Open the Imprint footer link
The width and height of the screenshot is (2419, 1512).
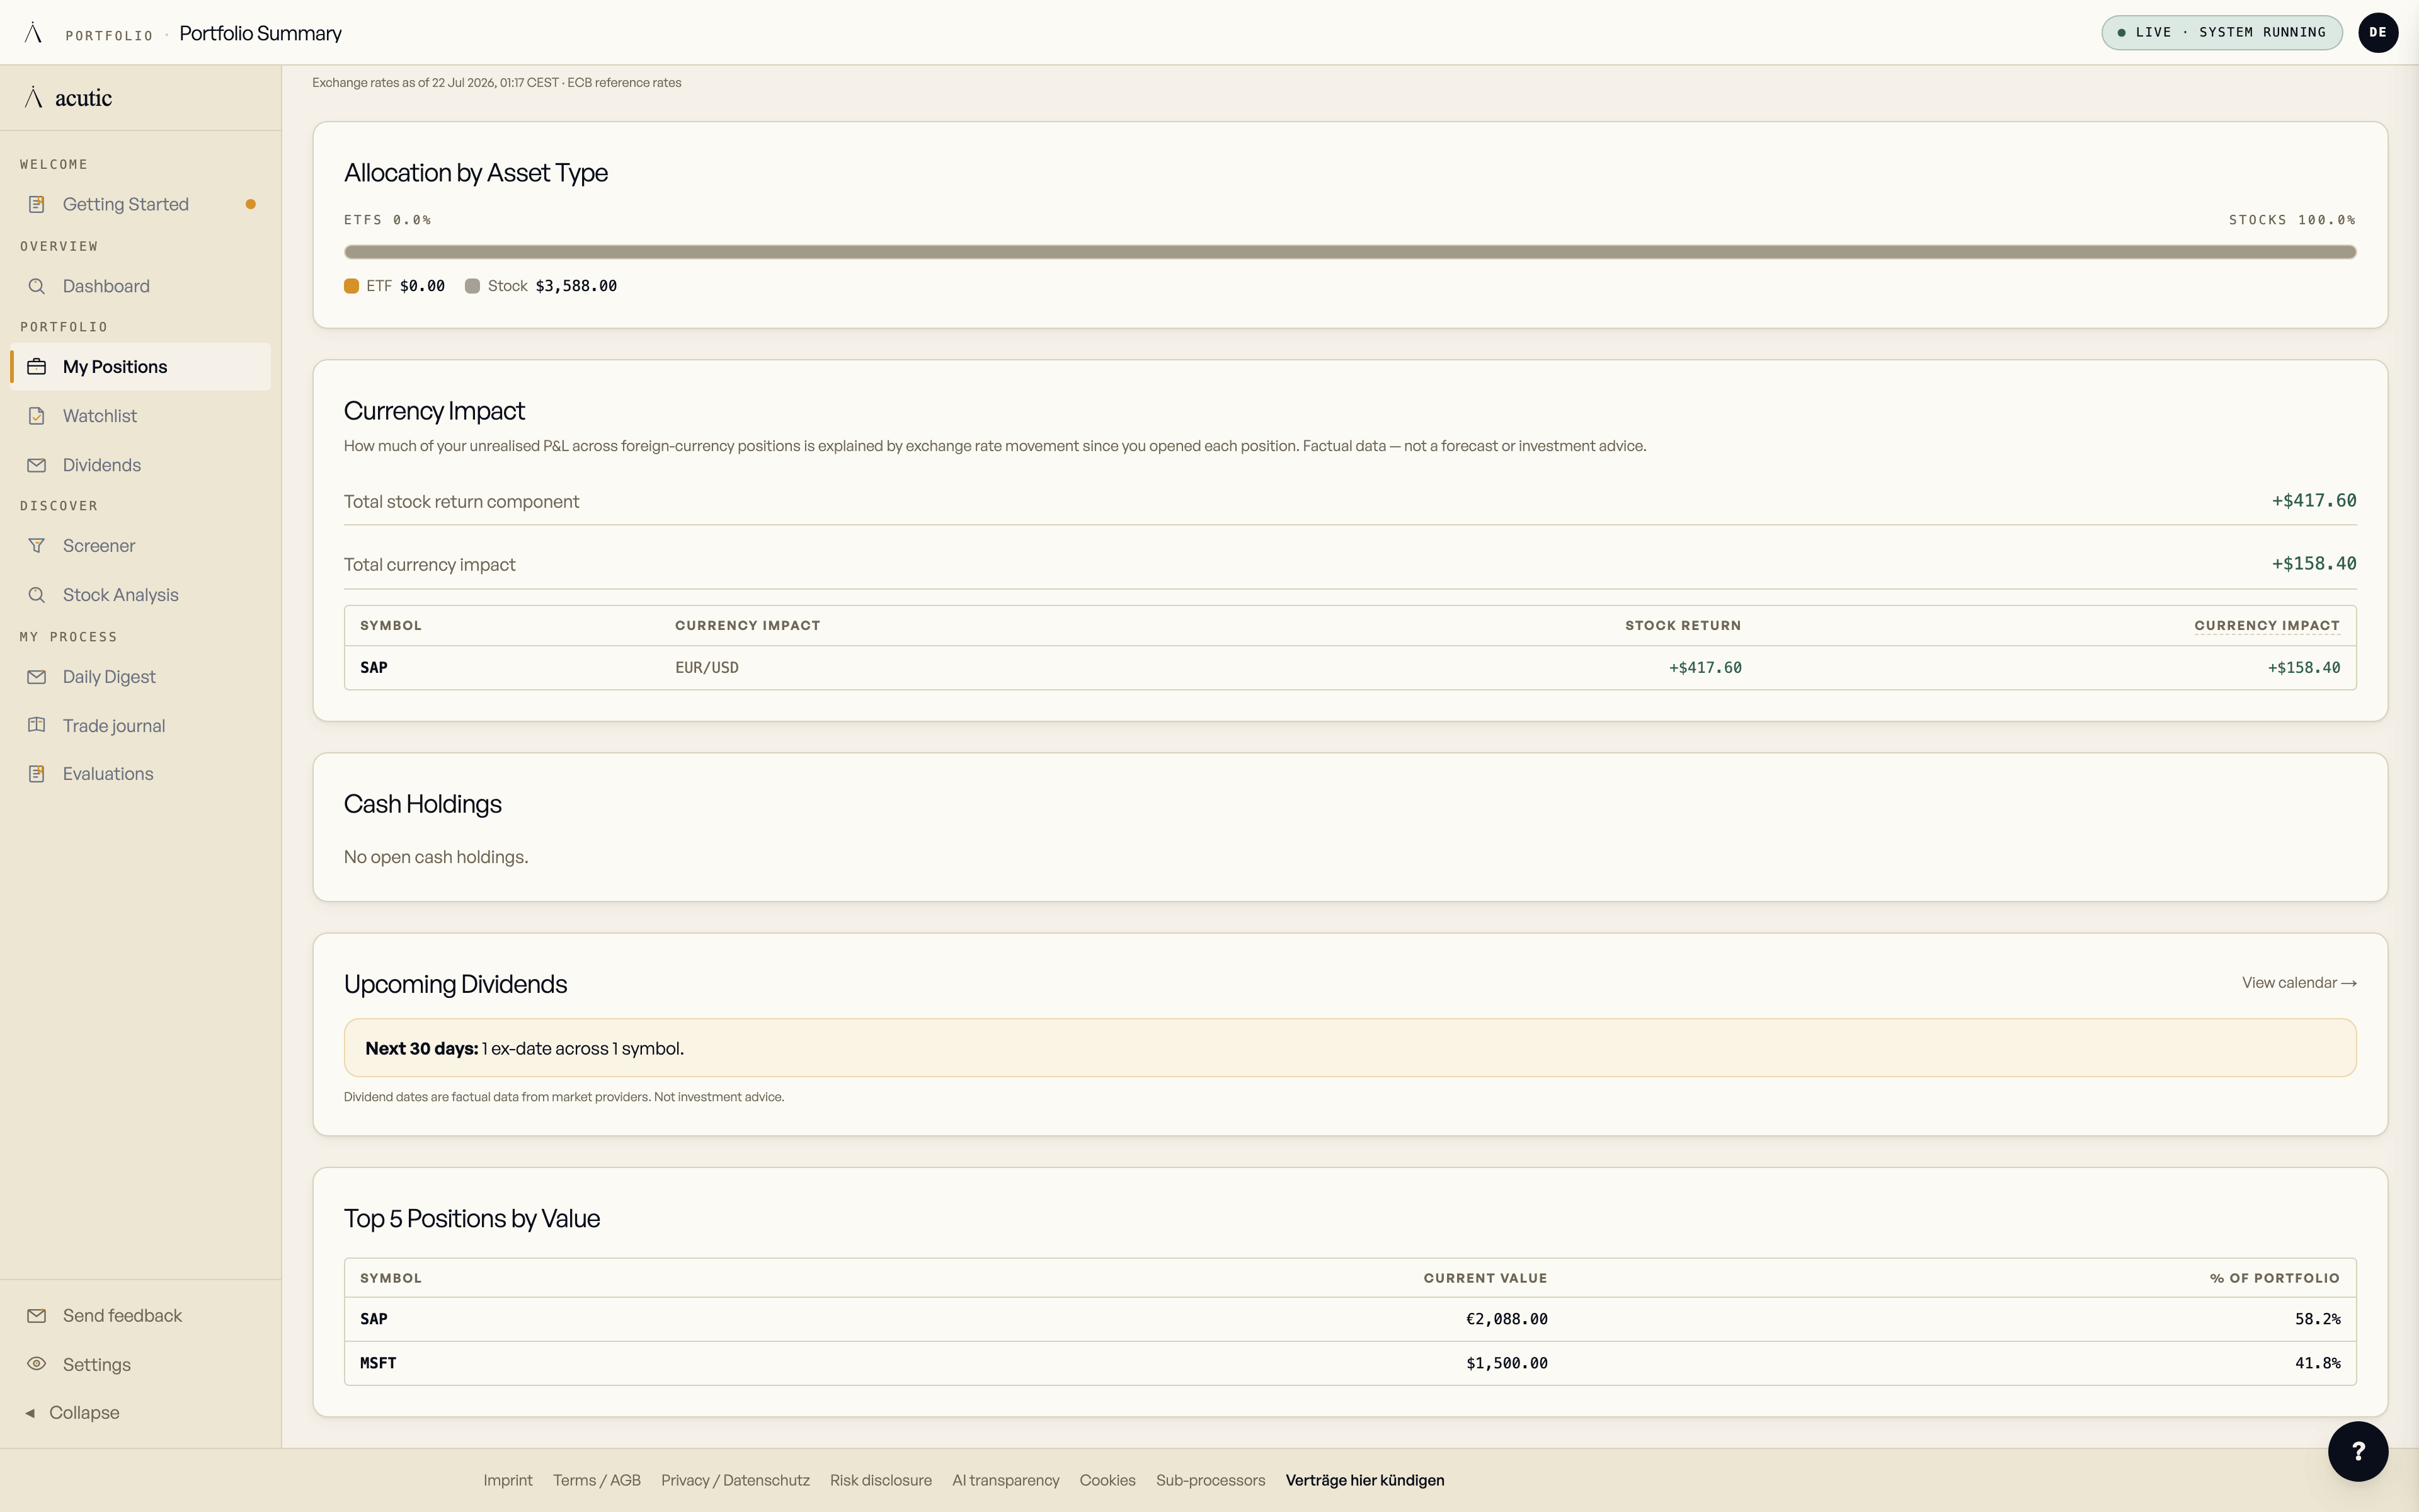[x=508, y=1480]
